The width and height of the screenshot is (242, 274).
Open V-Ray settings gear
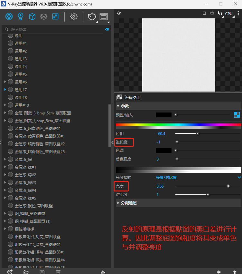pyautogui.click(x=74, y=16)
